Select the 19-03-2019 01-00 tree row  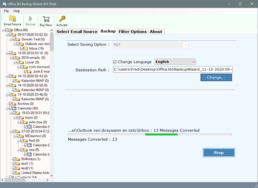tap(35, 113)
